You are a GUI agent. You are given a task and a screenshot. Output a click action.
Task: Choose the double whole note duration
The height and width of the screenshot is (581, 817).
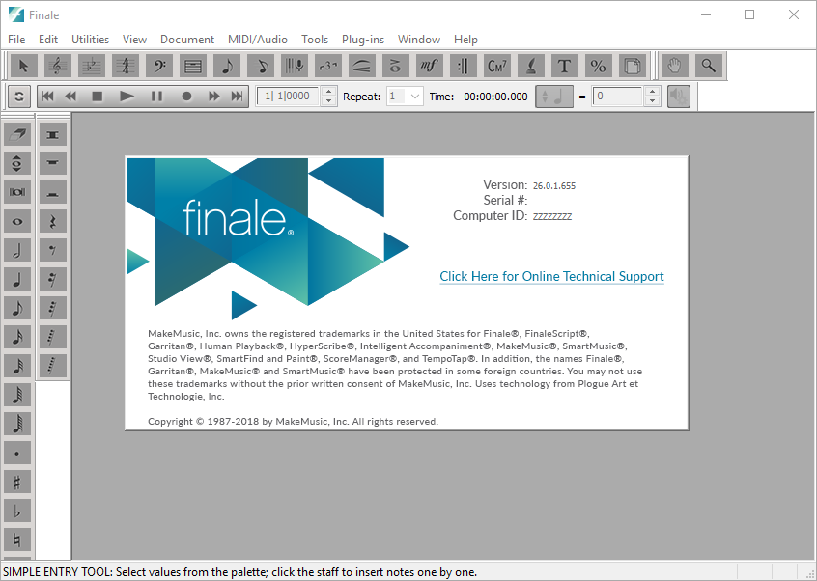pos(17,193)
